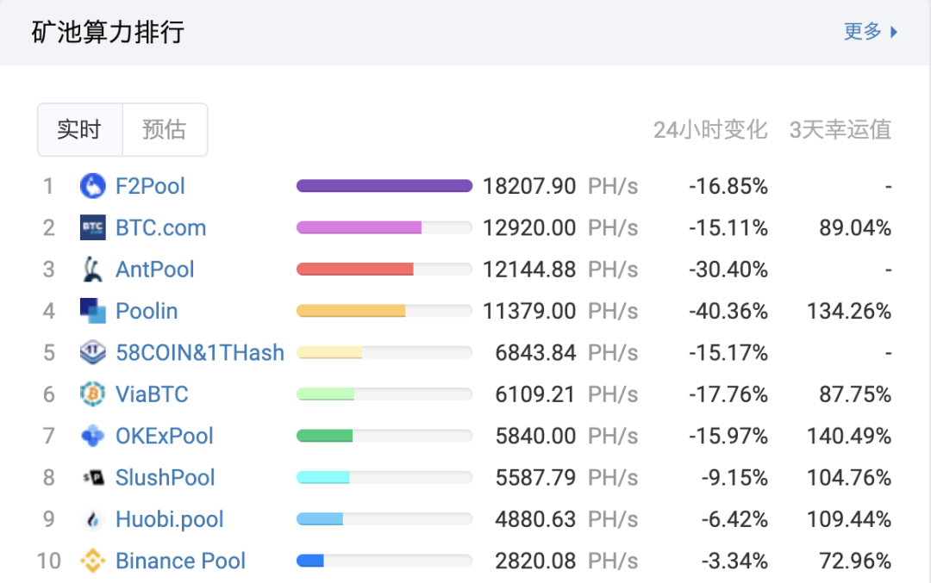Click the hashrate value 18207.90

(529, 186)
